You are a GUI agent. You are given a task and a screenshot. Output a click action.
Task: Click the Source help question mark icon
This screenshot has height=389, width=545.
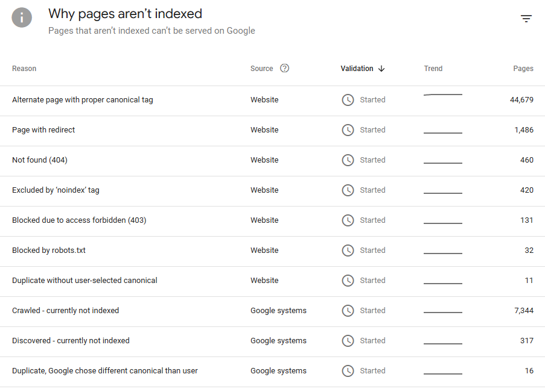click(285, 68)
